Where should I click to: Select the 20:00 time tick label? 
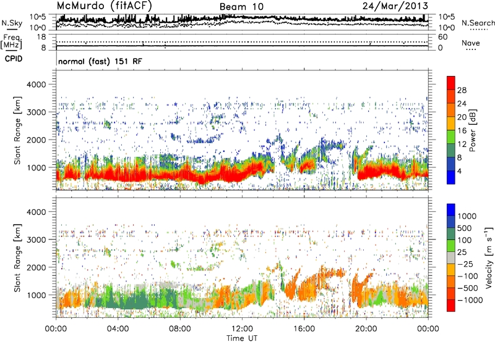366,329
